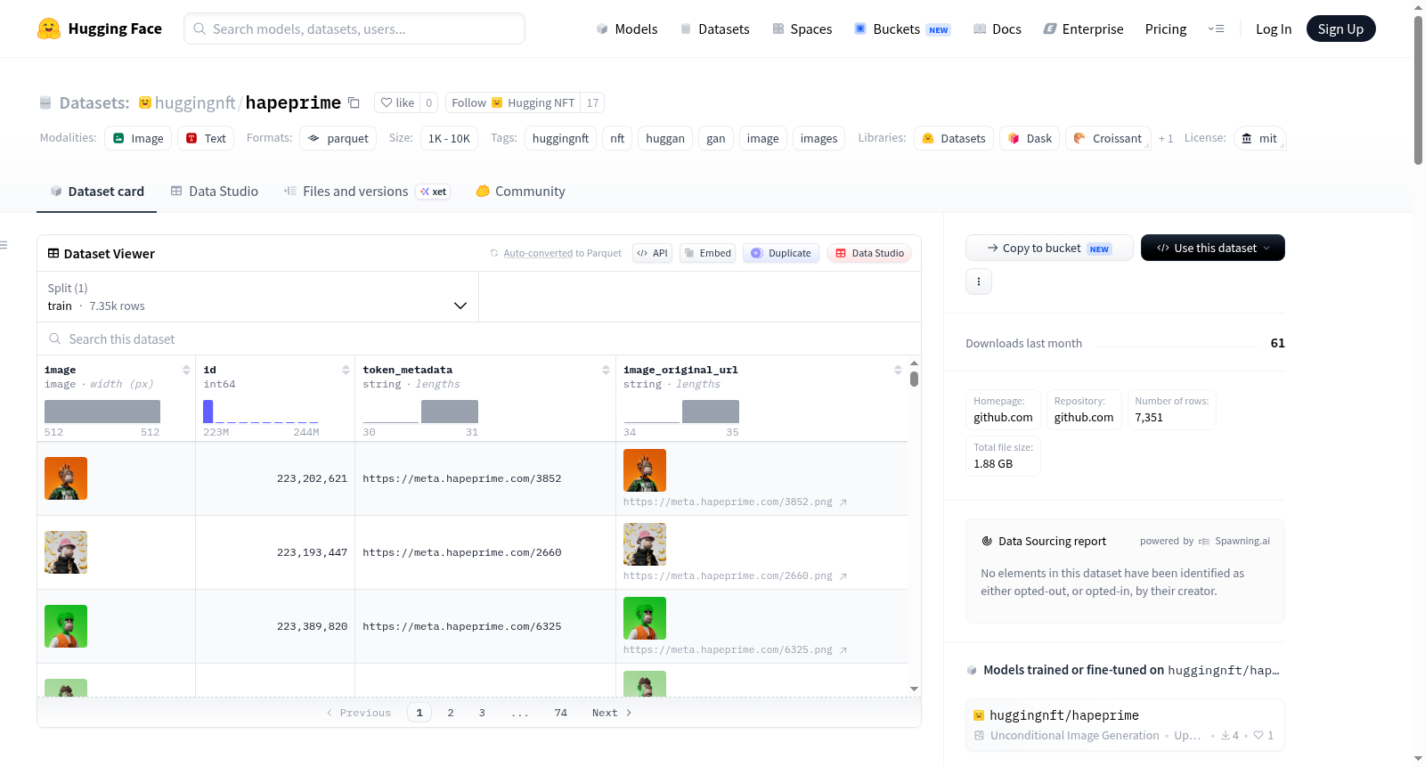Viewport: 1425px width, 767px height.
Task: Open the Homepage github.com link
Action: tap(1003, 417)
